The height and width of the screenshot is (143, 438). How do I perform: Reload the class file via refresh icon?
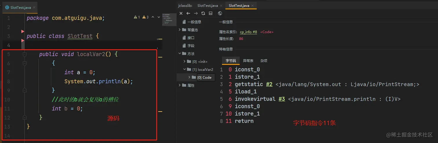click(x=203, y=13)
